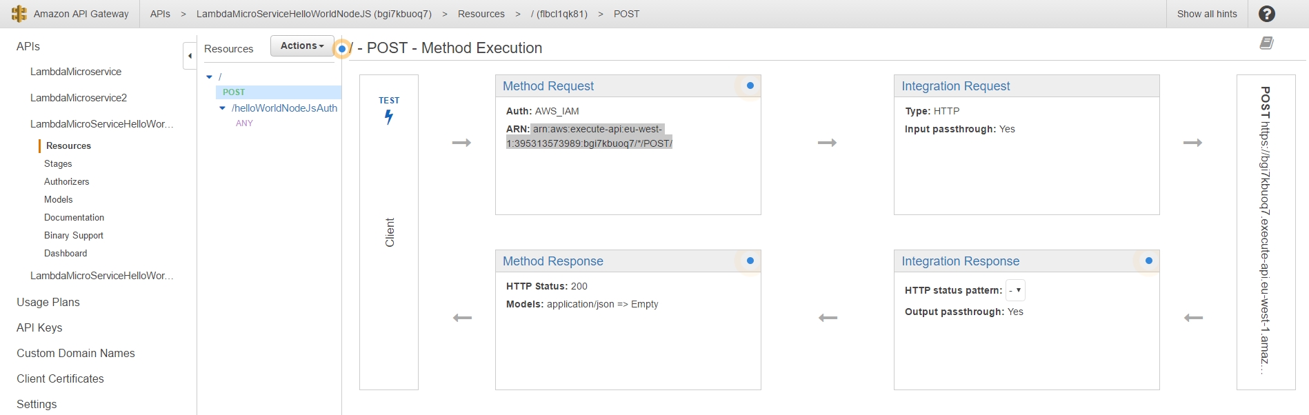Open the HTTP status pattern dropdown

pyautogui.click(x=1015, y=290)
